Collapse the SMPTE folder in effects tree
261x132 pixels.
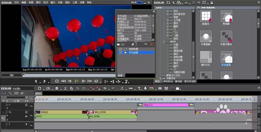[x=164, y=42]
